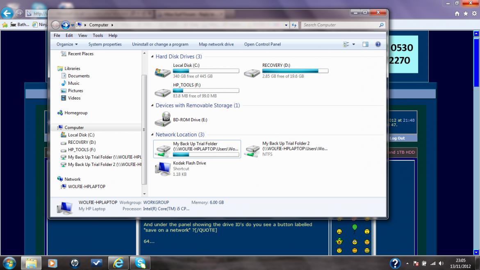
Task: Click the Map network drive button
Action: (216, 44)
